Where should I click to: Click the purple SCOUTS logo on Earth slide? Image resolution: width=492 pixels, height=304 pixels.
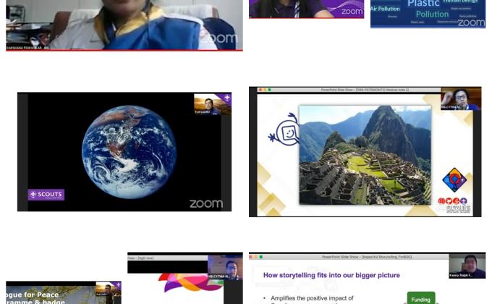pyautogui.click(x=46, y=195)
